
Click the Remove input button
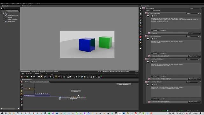pos(156,11)
